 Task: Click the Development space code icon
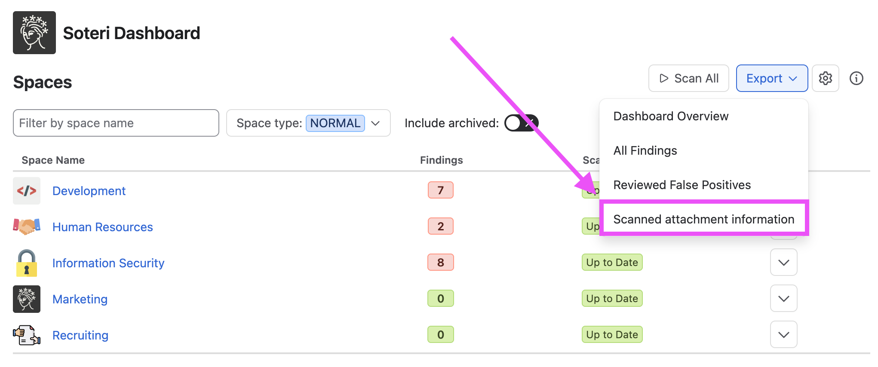27,191
